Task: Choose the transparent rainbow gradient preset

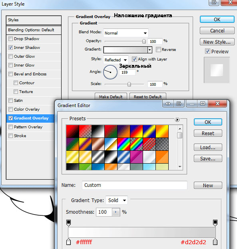Action: 136,144
